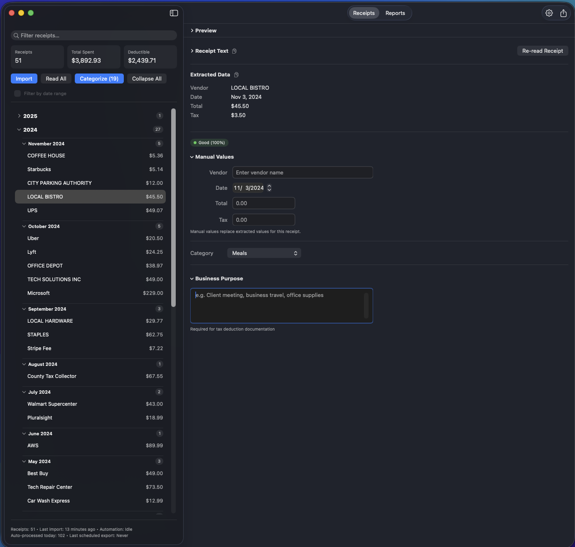Screen dimensions: 575x547
Task: Click the date stepper arrows next to 11/3/2024
Action: pyautogui.click(x=269, y=188)
